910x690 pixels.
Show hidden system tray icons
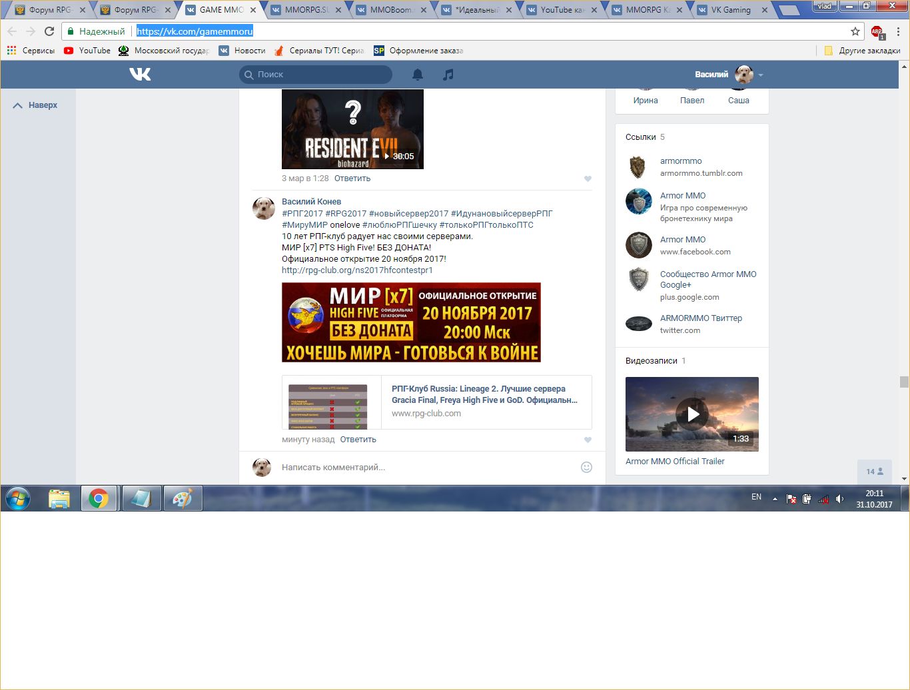(x=775, y=499)
